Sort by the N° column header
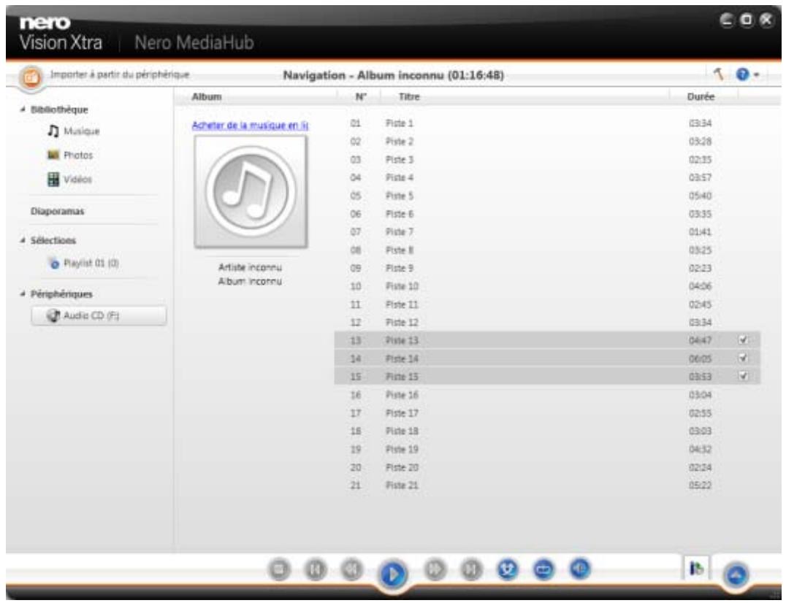 [361, 96]
